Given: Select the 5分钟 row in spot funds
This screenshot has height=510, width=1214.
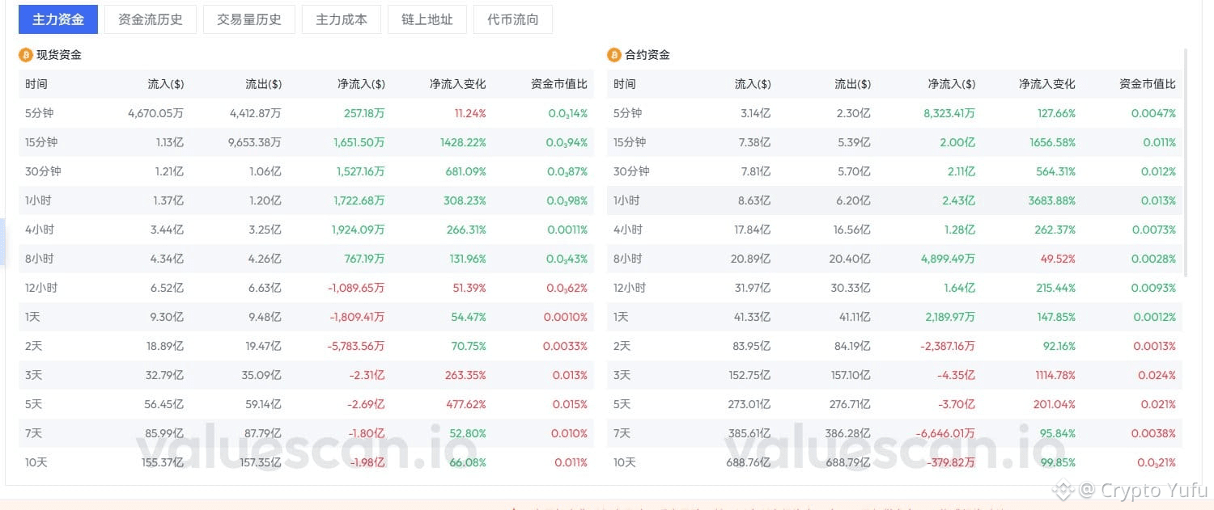Looking at the screenshot, I should point(306,113).
